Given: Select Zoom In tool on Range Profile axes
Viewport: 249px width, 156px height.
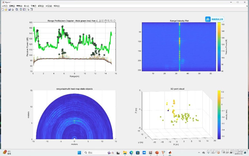Looking at the screenshot, I should point(108,21).
